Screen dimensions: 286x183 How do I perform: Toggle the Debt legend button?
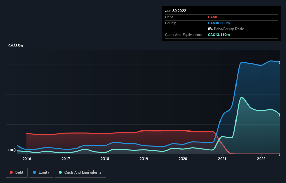click(x=16, y=173)
